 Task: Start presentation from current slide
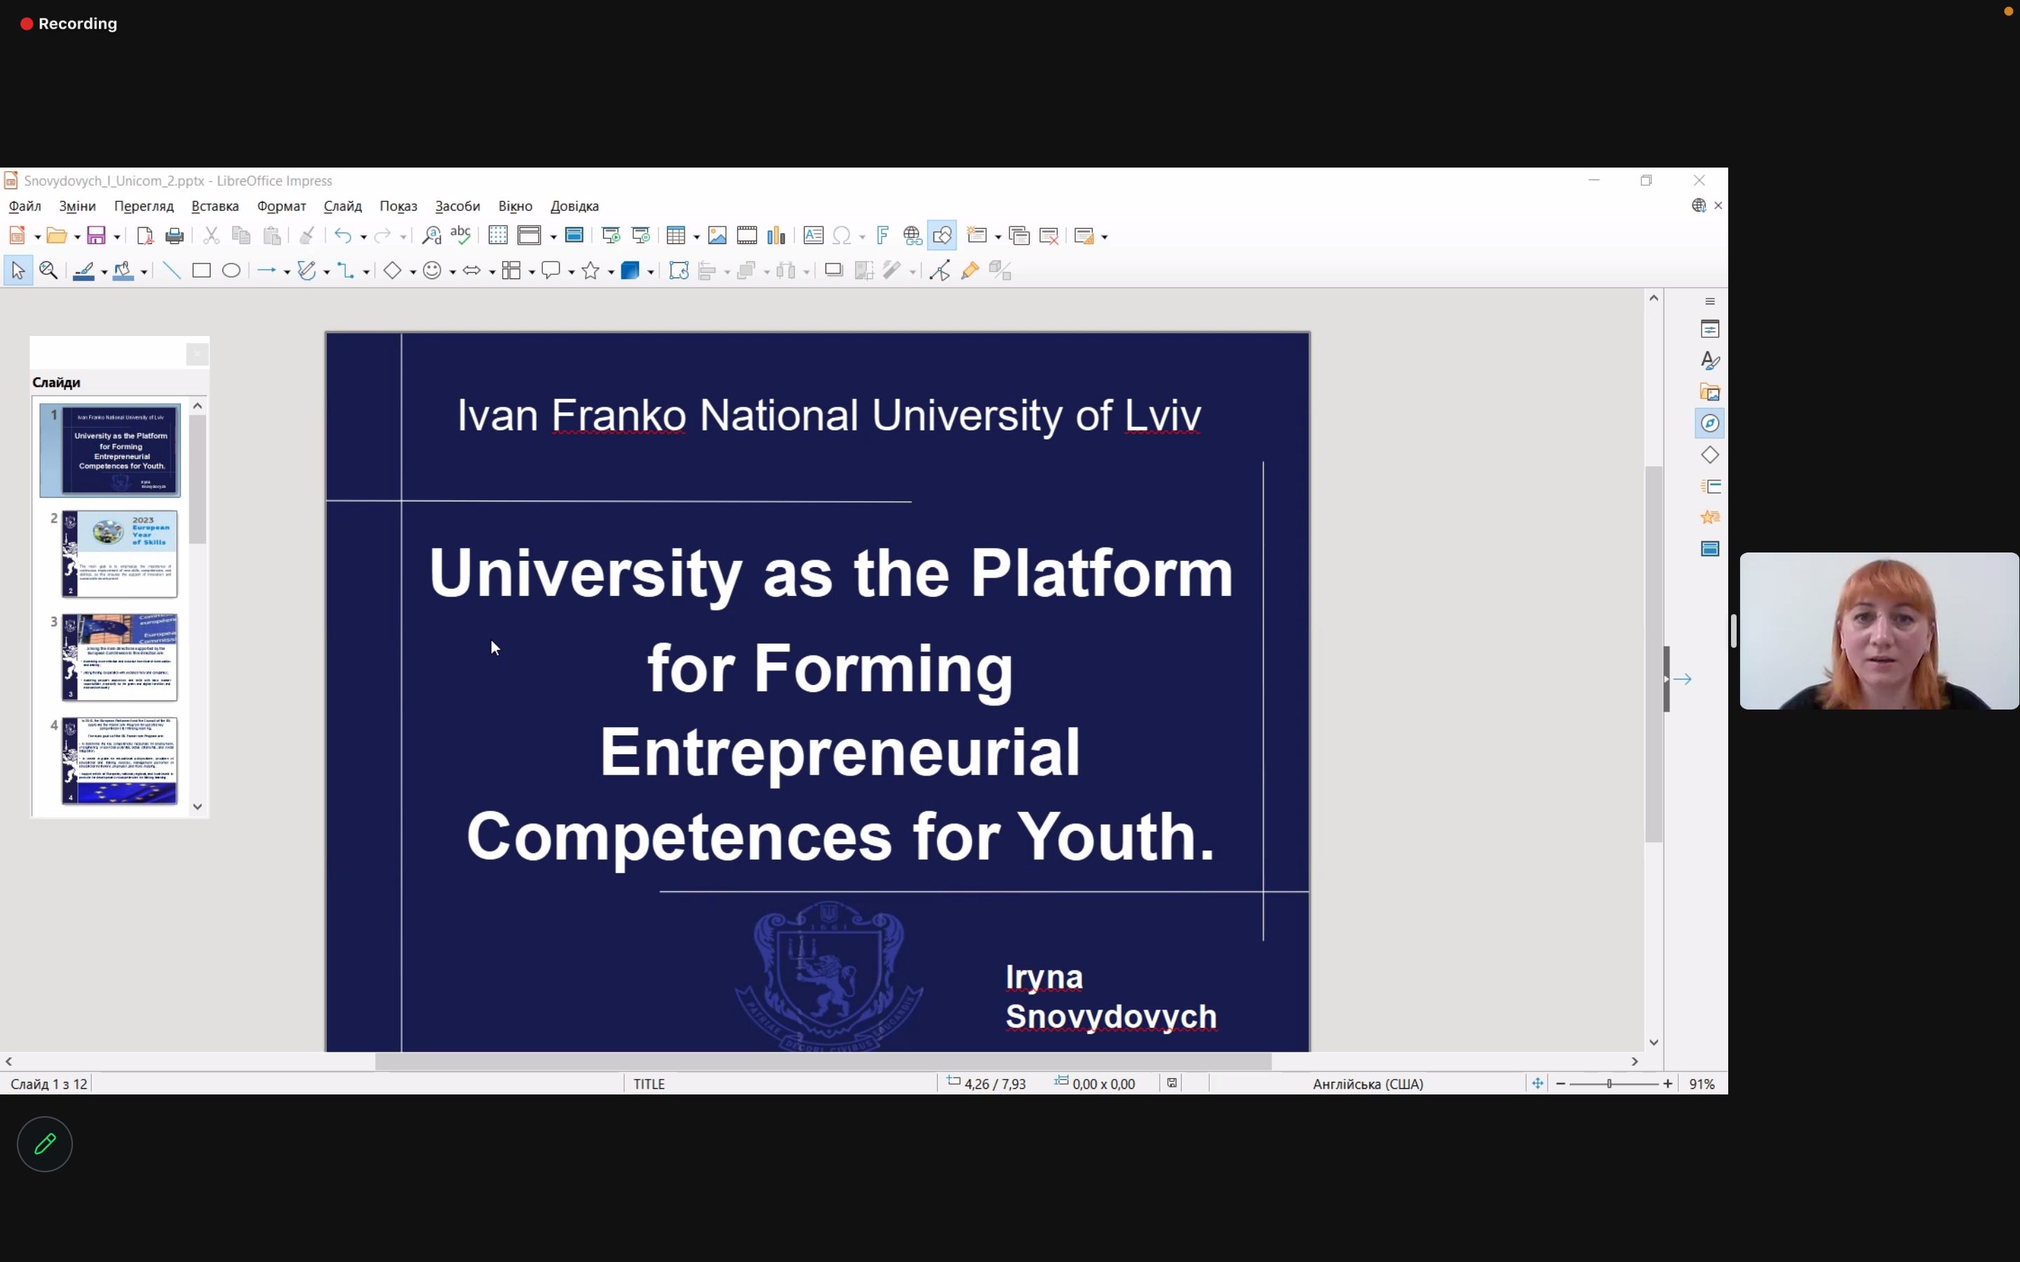point(641,236)
